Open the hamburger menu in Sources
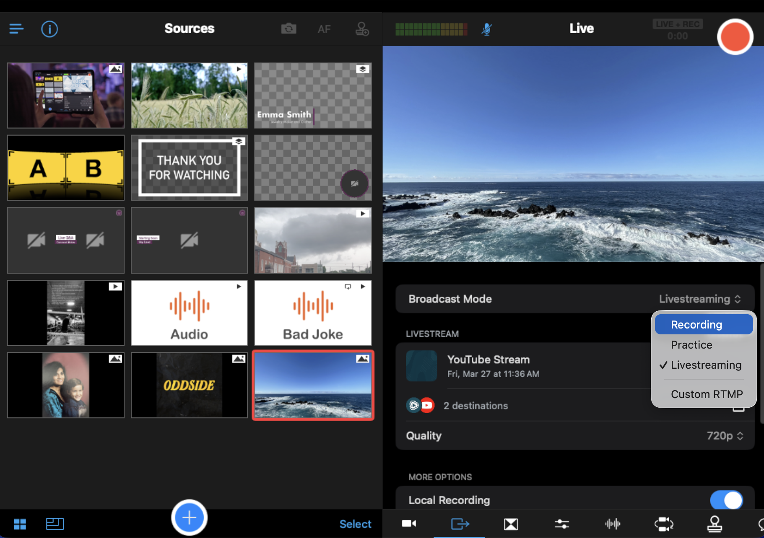 (16, 29)
